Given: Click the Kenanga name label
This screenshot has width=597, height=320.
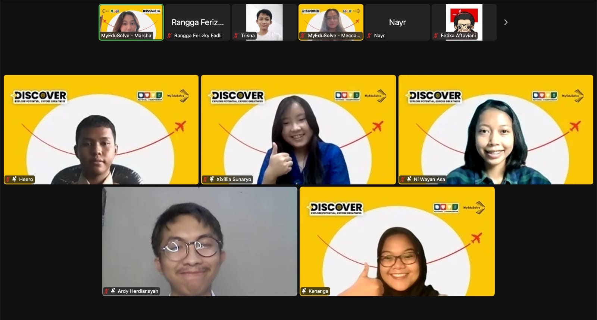Looking at the screenshot, I should tap(318, 291).
